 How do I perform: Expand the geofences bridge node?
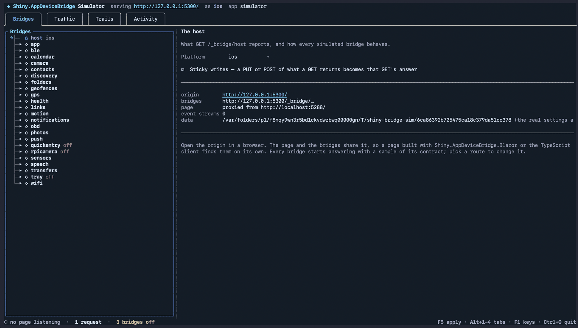tap(21, 89)
